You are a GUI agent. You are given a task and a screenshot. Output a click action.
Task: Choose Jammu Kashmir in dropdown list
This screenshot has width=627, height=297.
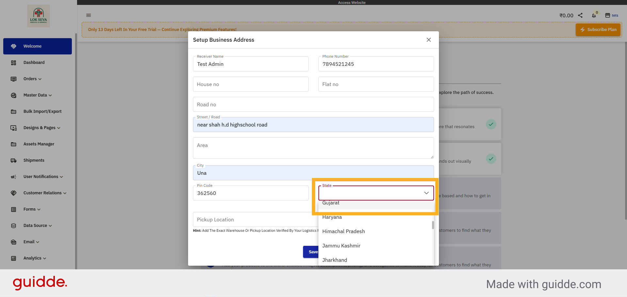pos(341,246)
